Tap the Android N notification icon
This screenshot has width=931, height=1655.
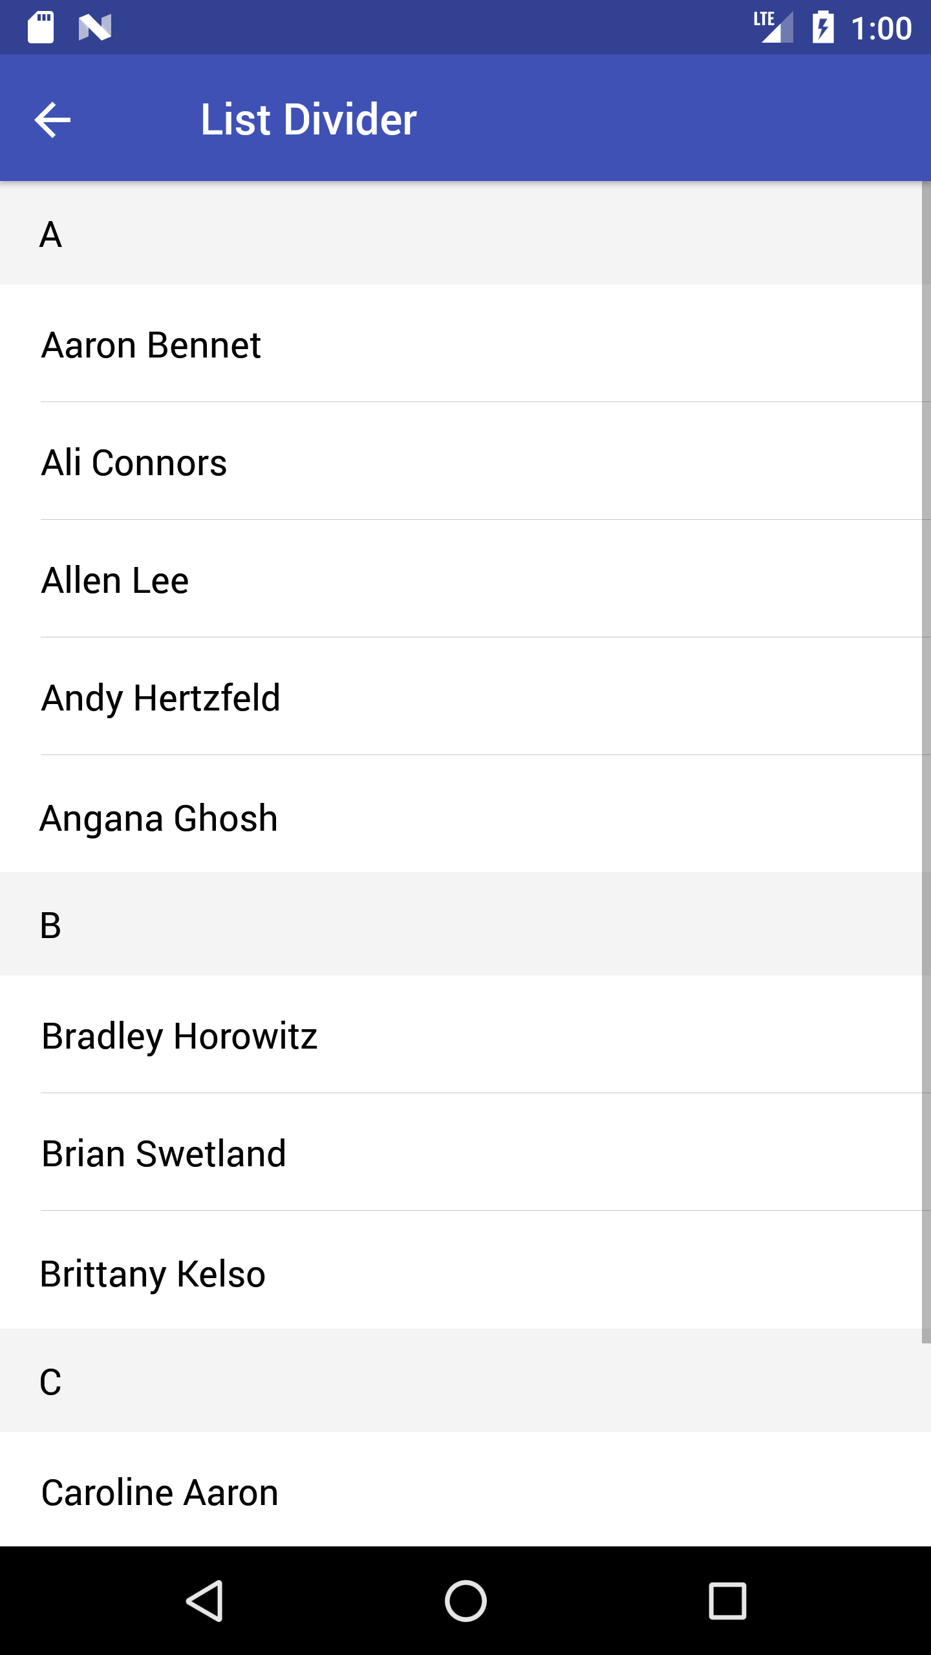coord(95,27)
